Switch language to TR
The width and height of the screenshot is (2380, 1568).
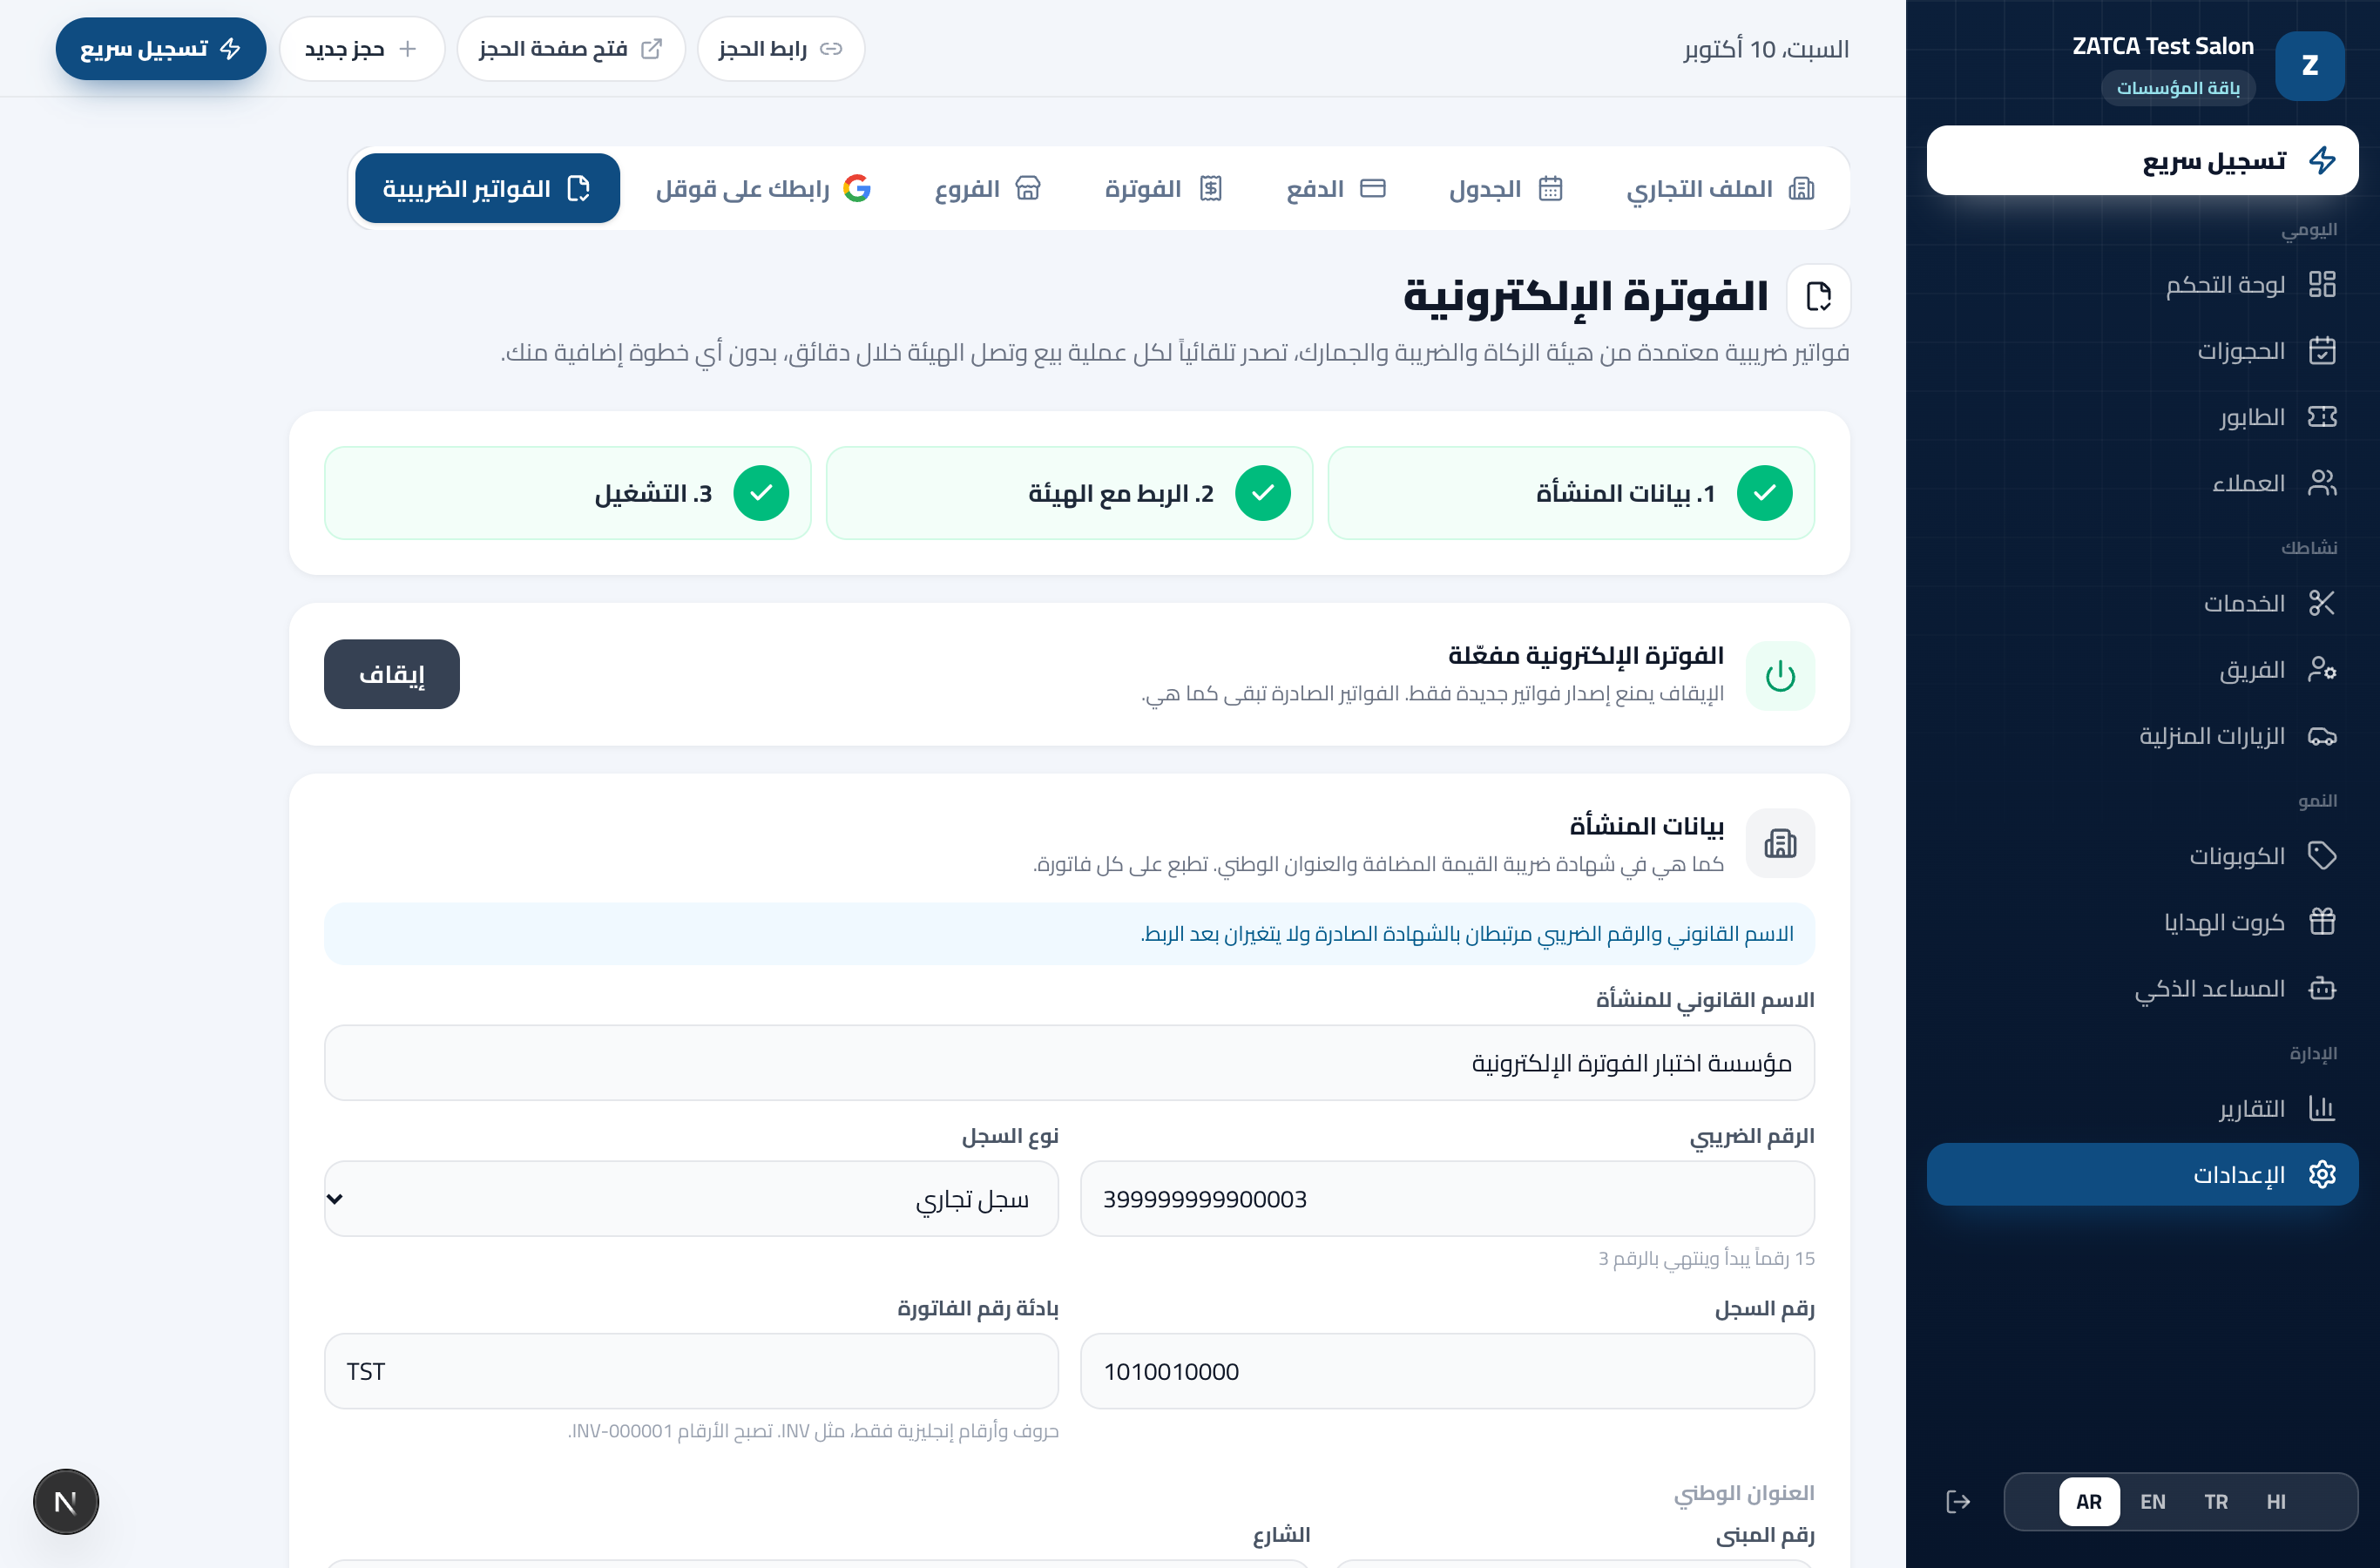pos(2215,1501)
